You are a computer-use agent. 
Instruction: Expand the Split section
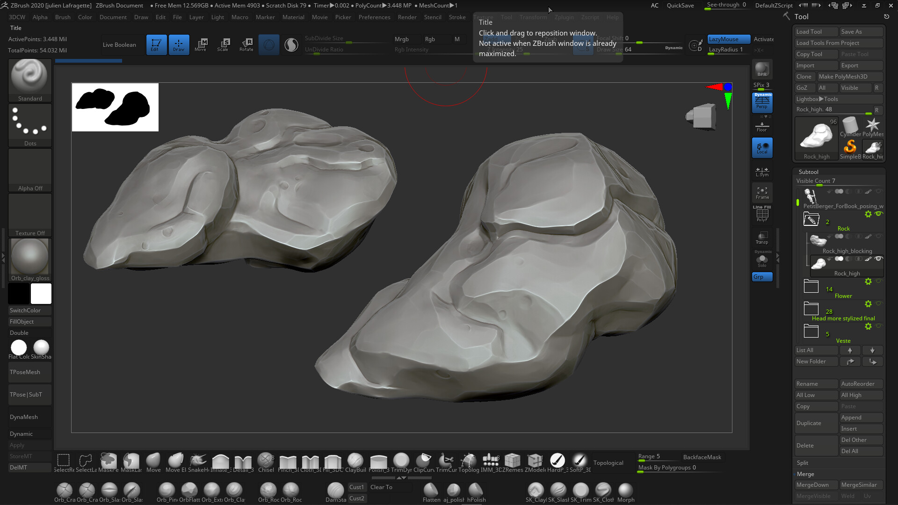point(802,462)
